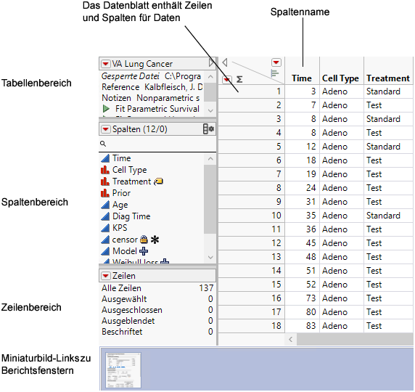Select row number 1 in the data grid
The height and width of the screenshot is (392, 415).
pyautogui.click(x=251, y=91)
